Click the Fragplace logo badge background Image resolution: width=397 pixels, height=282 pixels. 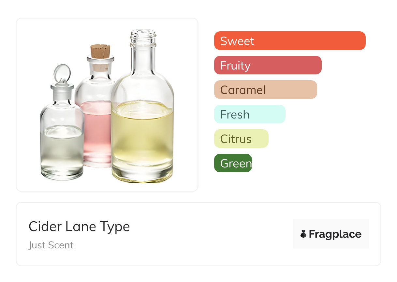coord(331,225)
